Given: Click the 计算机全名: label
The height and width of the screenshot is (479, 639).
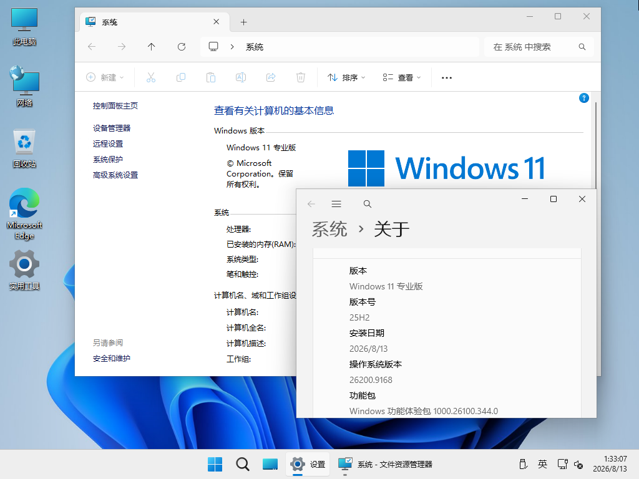Looking at the screenshot, I should (246, 328).
